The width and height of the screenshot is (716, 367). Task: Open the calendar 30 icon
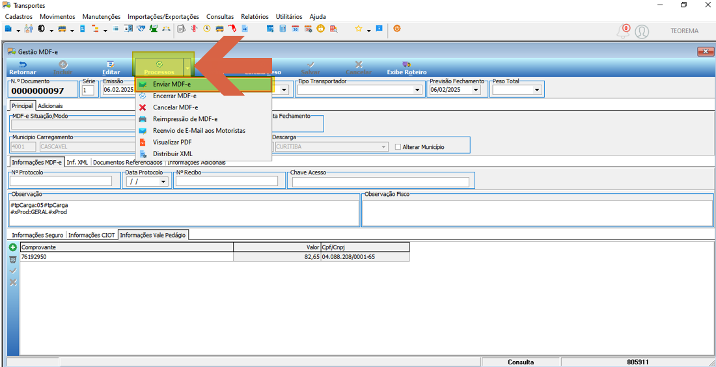(296, 29)
